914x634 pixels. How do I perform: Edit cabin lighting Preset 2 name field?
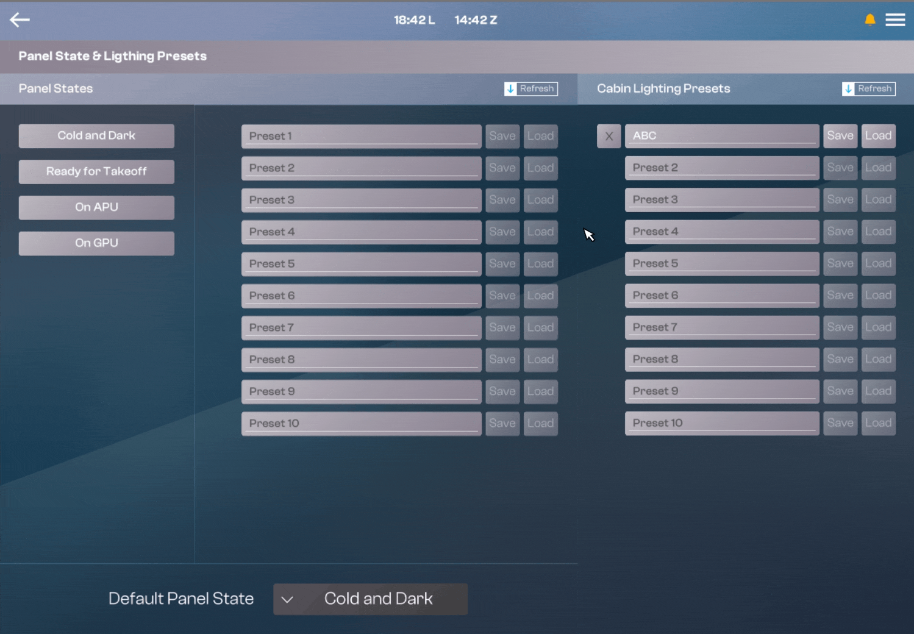(x=722, y=168)
